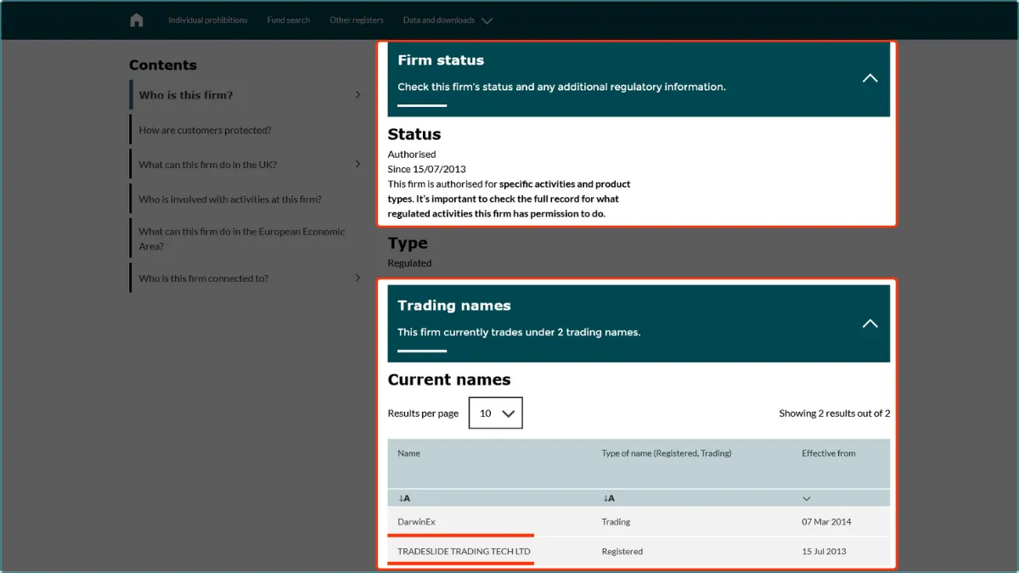Open Who is involved with activities section

(230, 199)
